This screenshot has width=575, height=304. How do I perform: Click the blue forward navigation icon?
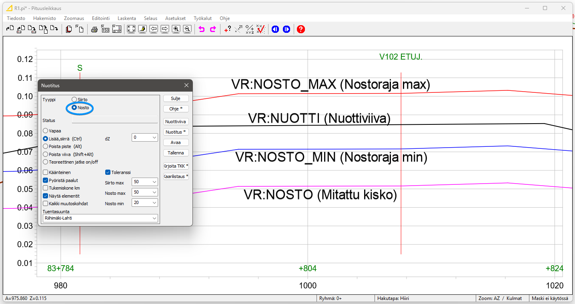pyautogui.click(x=286, y=29)
